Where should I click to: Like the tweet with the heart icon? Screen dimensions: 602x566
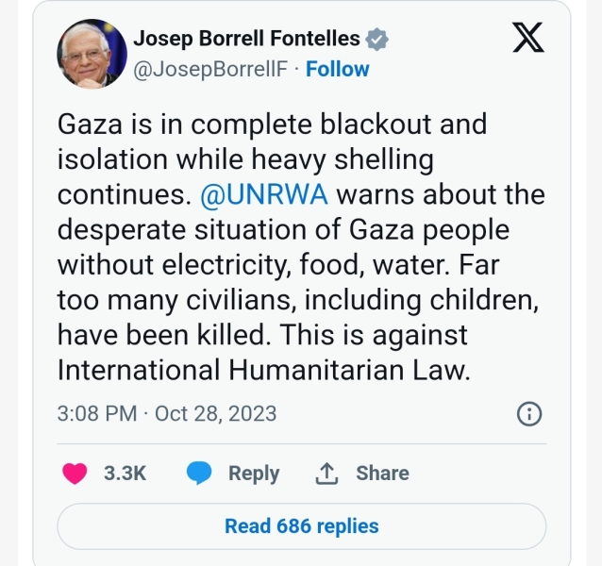(75, 473)
